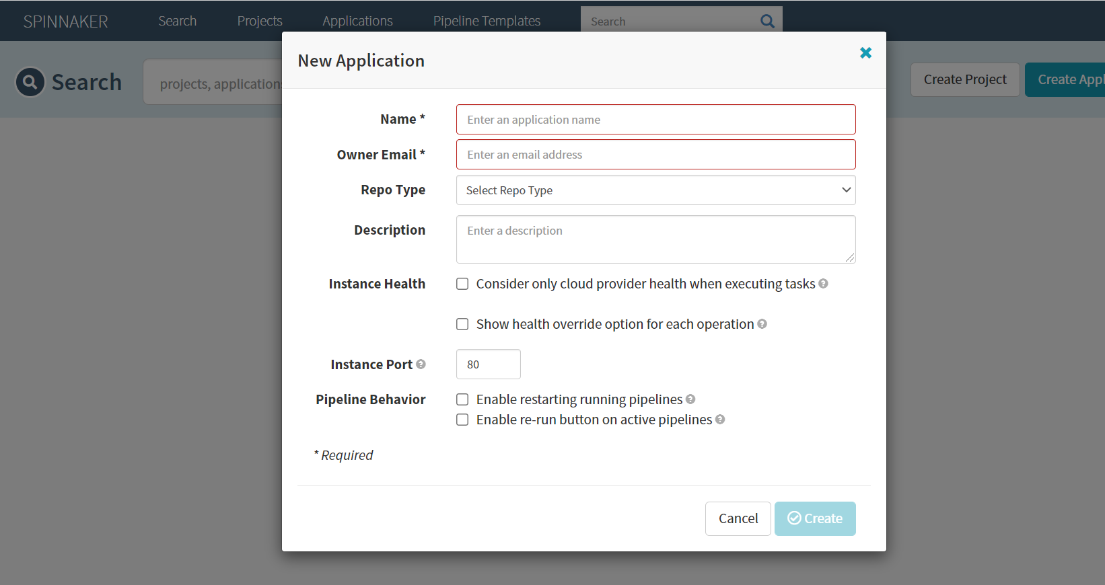1105x585 pixels.
Task: Open the Select Repo Type dropdown
Action: click(x=655, y=190)
